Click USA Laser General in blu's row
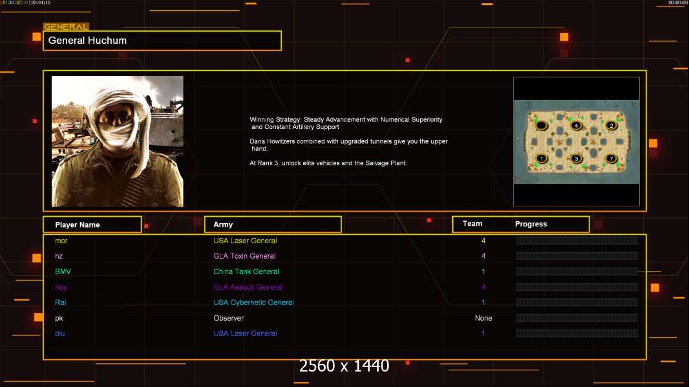The image size is (689, 387). (245, 333)
